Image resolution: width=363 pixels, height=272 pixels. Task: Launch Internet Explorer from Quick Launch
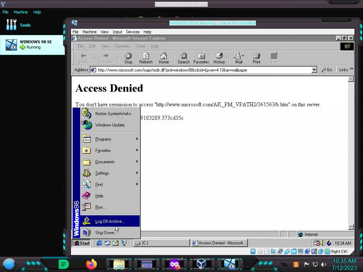pos(99,243)
